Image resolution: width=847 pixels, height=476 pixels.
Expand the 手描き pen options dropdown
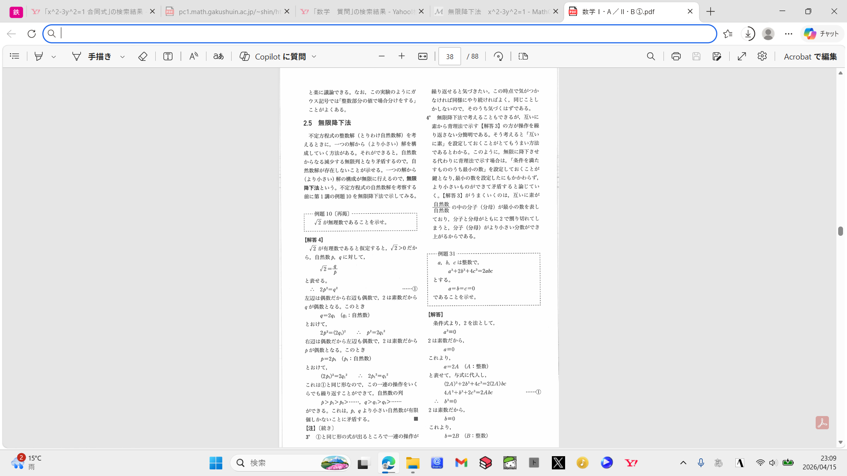point(122,56)
